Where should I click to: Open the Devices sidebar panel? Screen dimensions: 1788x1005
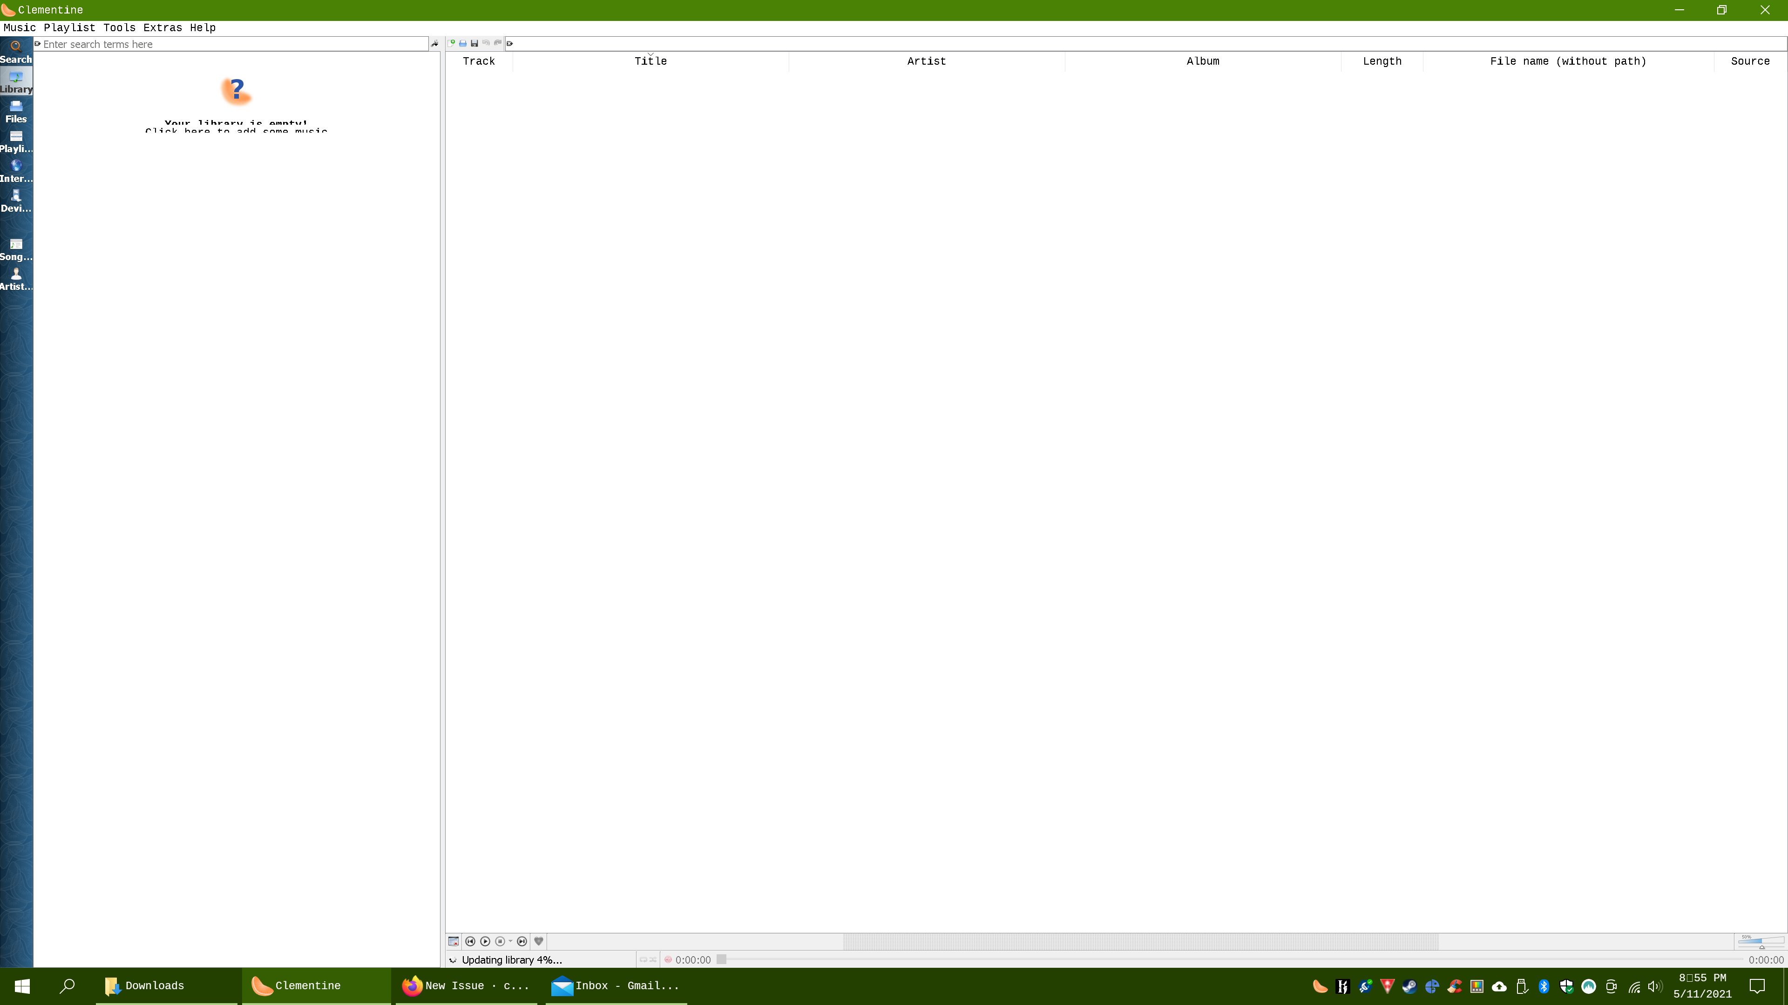[15, 201]
